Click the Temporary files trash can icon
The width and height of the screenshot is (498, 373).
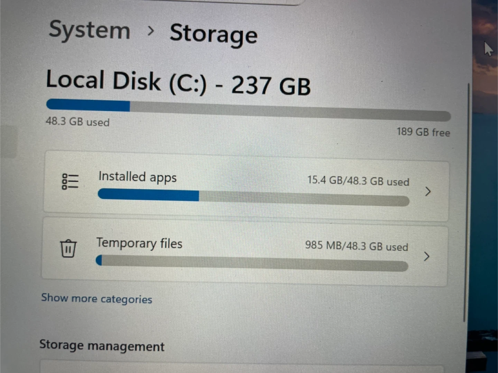pos(68,248)
